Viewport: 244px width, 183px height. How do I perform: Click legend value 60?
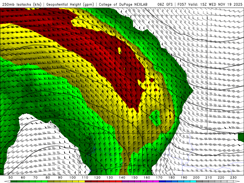tap(23, 178)
